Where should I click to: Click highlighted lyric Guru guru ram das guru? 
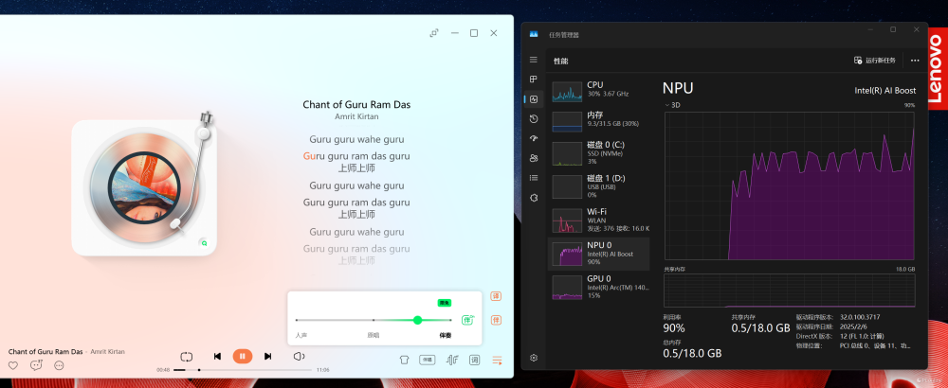coord(356,156)
